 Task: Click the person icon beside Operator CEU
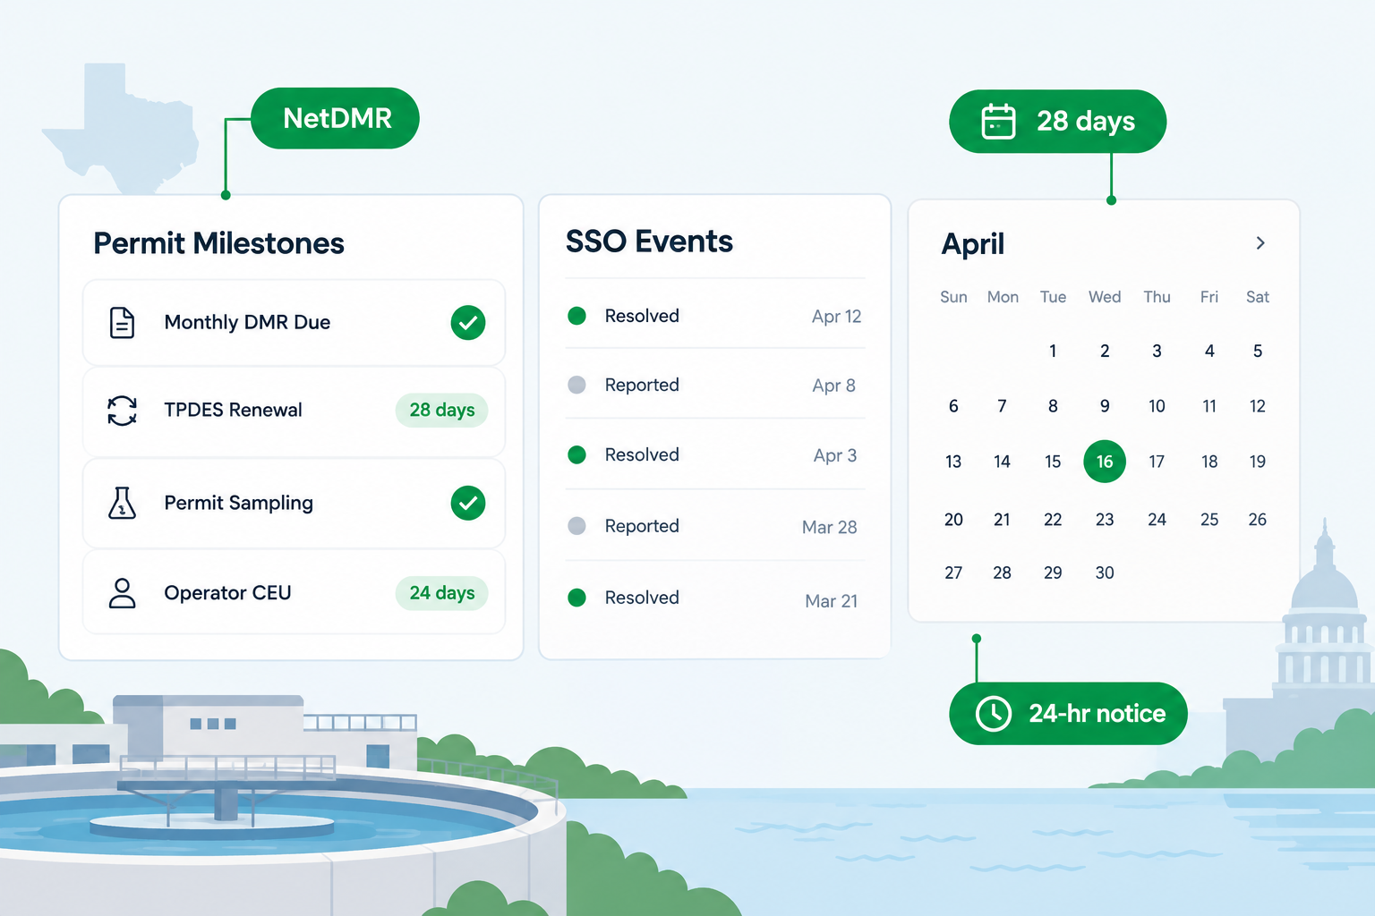(x=122, y=593)
